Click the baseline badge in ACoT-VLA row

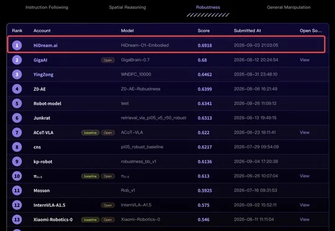click(x=90, y=133)
